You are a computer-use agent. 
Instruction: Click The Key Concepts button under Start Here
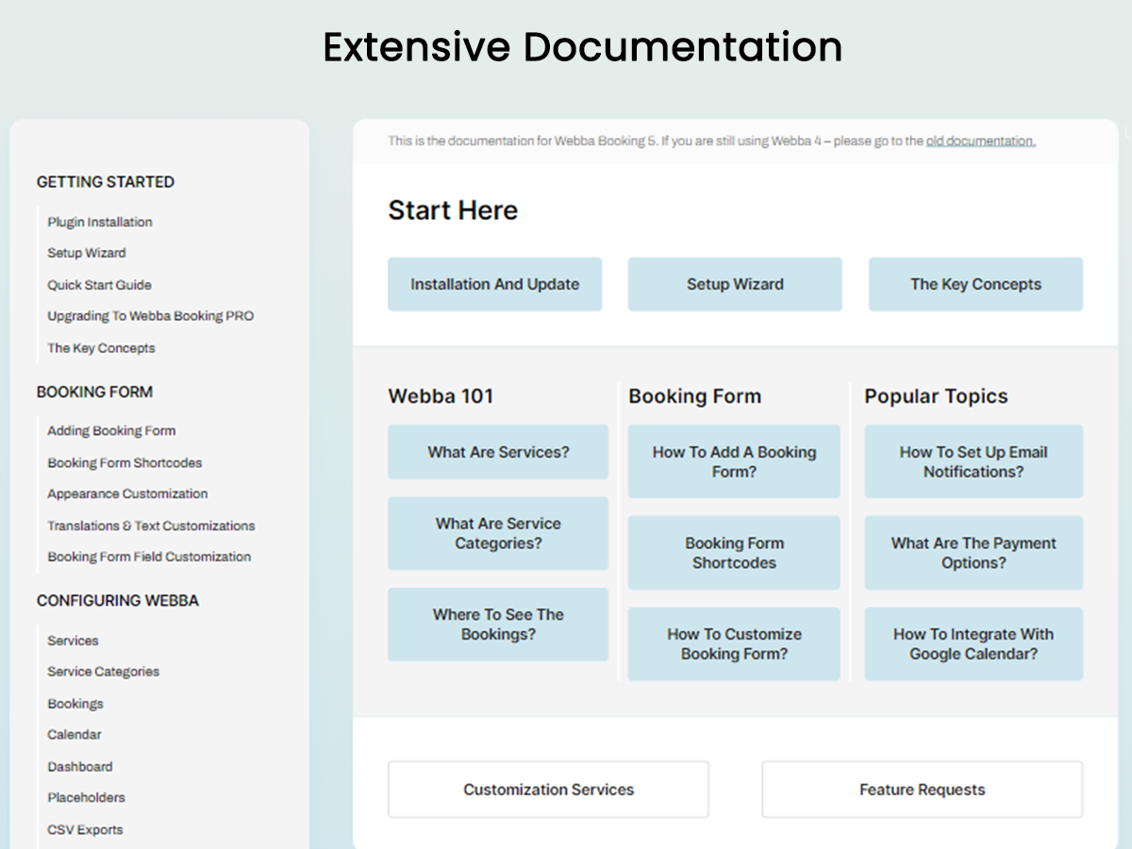coord(975,284)
